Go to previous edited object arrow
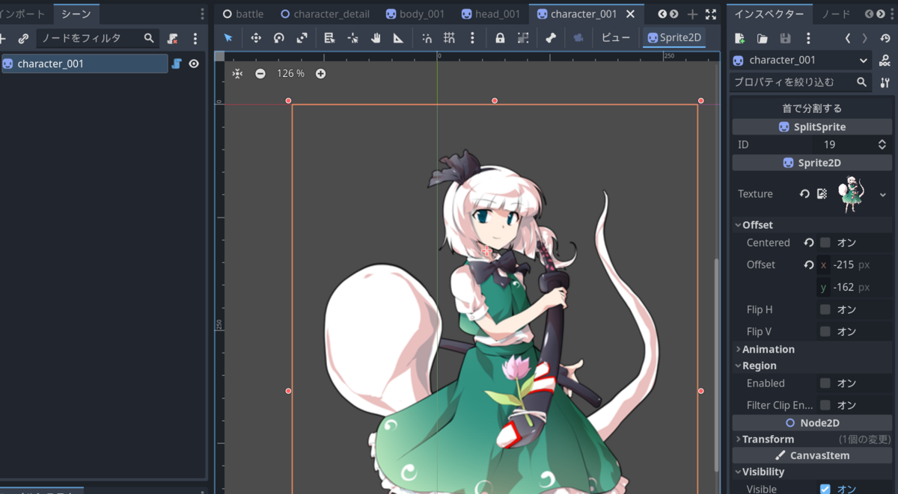 coord(848,38)
